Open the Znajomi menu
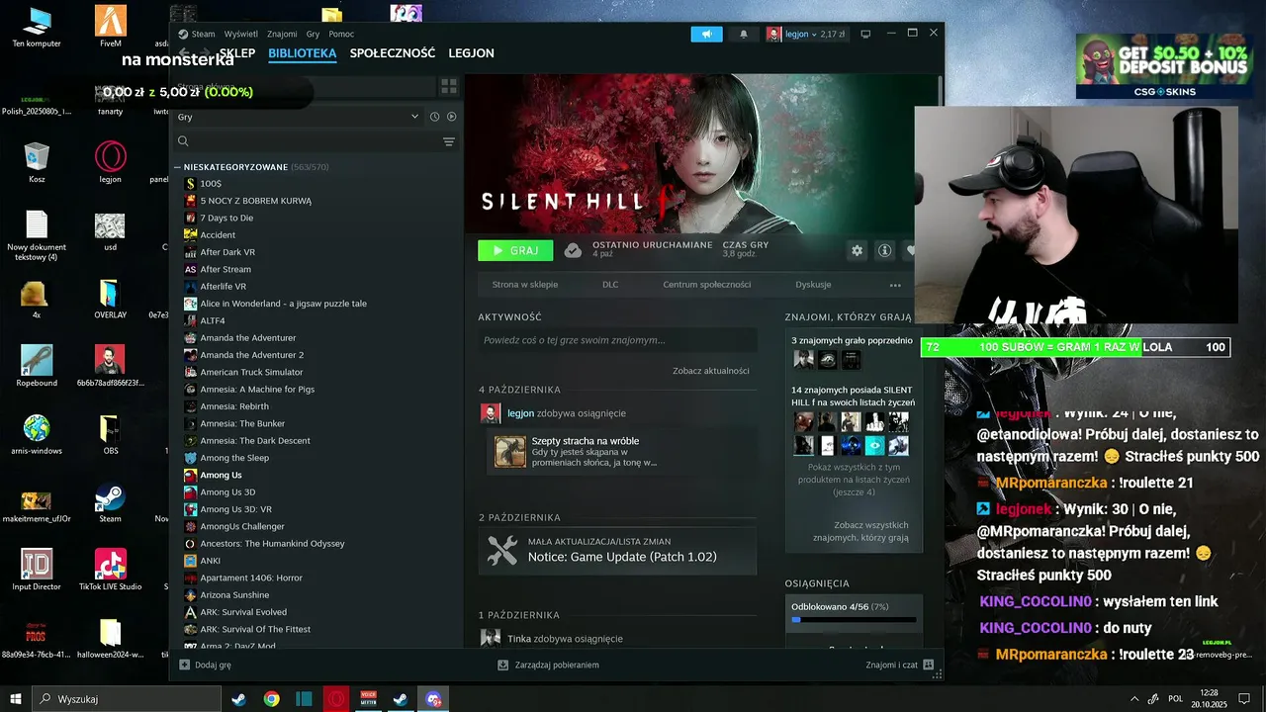 [x=282, y=34]
